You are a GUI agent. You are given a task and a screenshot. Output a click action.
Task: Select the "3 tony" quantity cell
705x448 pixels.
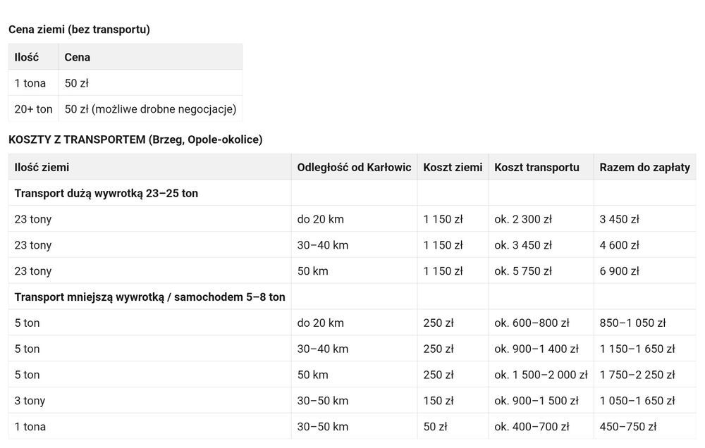[30, 401]
